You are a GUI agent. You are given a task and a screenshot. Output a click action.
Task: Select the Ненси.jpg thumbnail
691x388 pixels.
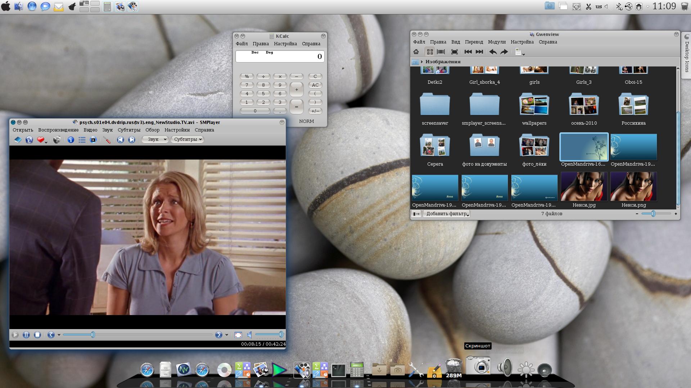tap(584, 187)
